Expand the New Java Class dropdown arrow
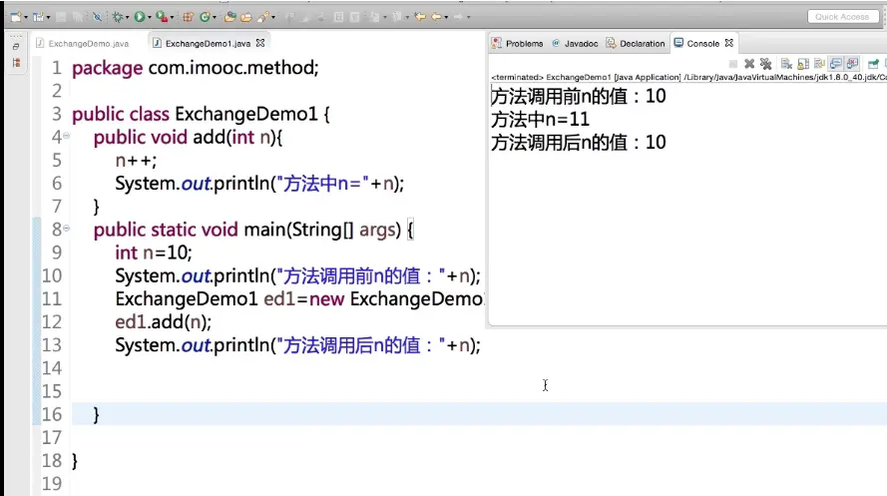The image size is (887, 496). (x=215, y=18)
